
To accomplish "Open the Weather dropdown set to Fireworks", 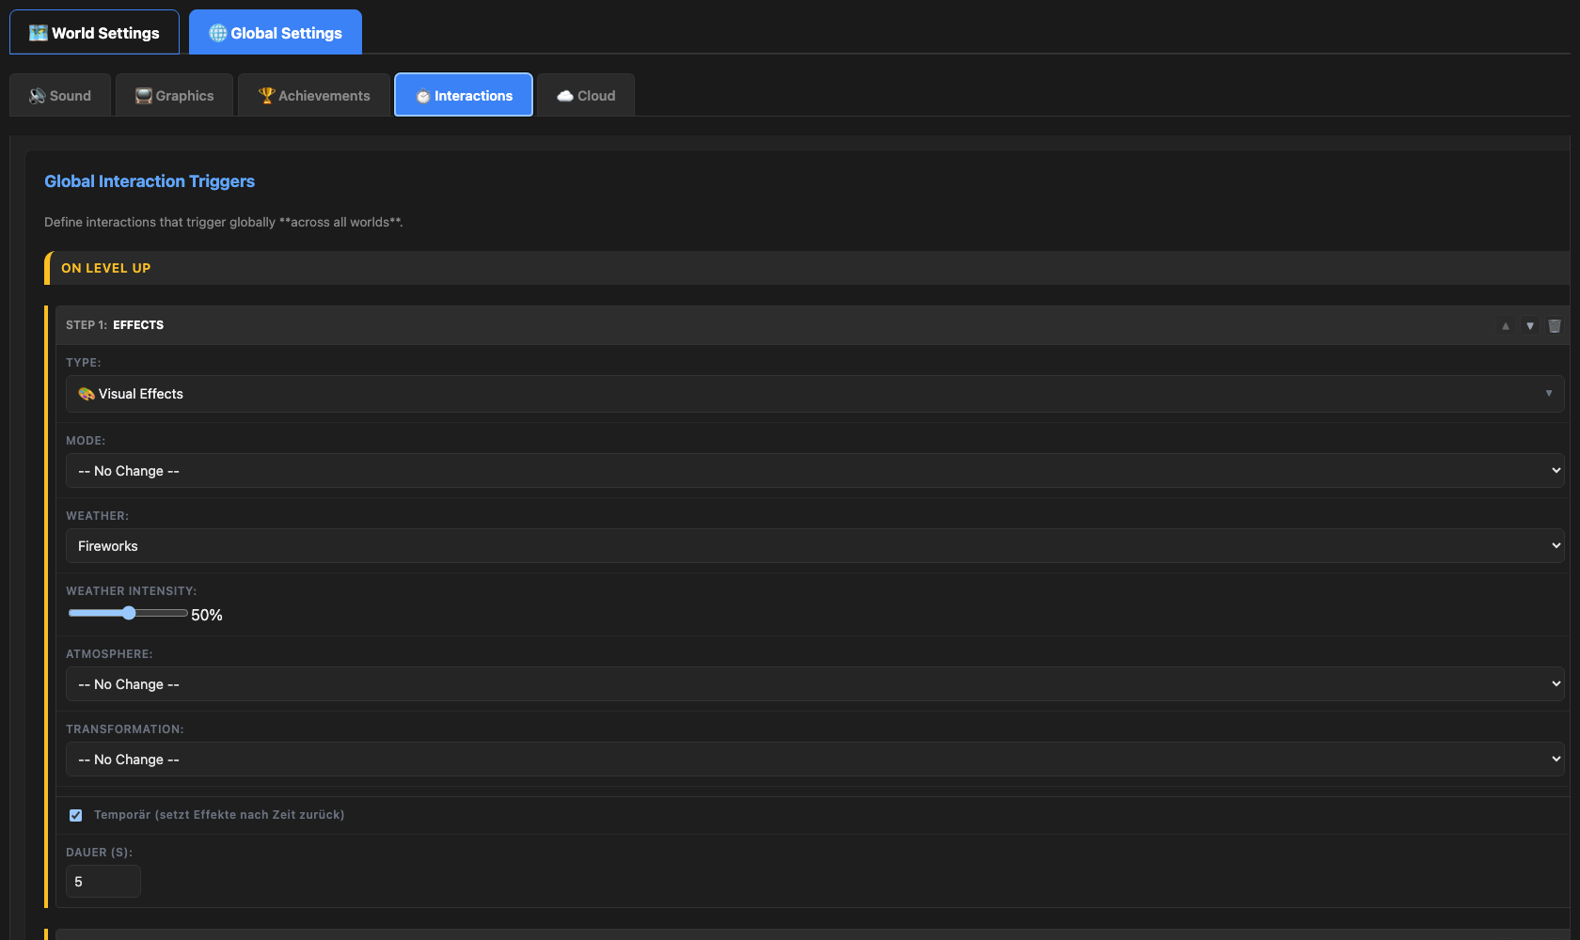I will click(x=814, y=546).
